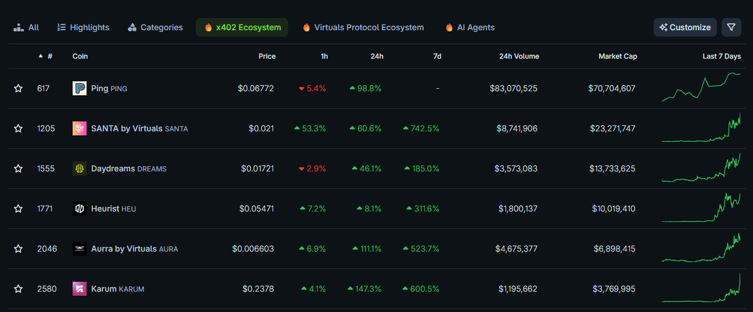The width and height of the screenshot is (753, 312).
Task: Toggle the star for SANTA by Virtuals
Action: click(x=18, y=128)
